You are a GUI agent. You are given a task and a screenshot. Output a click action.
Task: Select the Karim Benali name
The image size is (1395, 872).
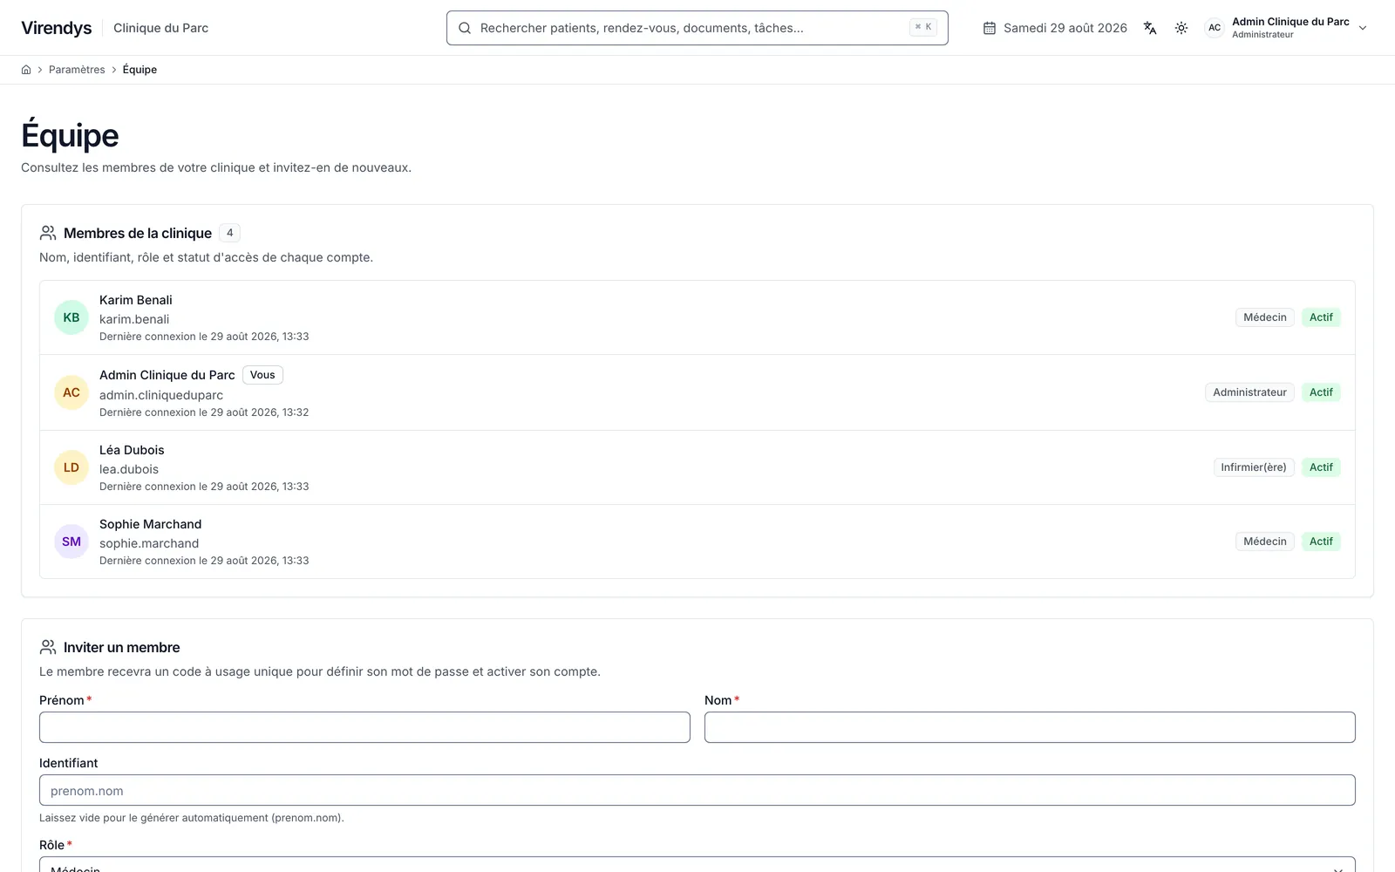136,300
